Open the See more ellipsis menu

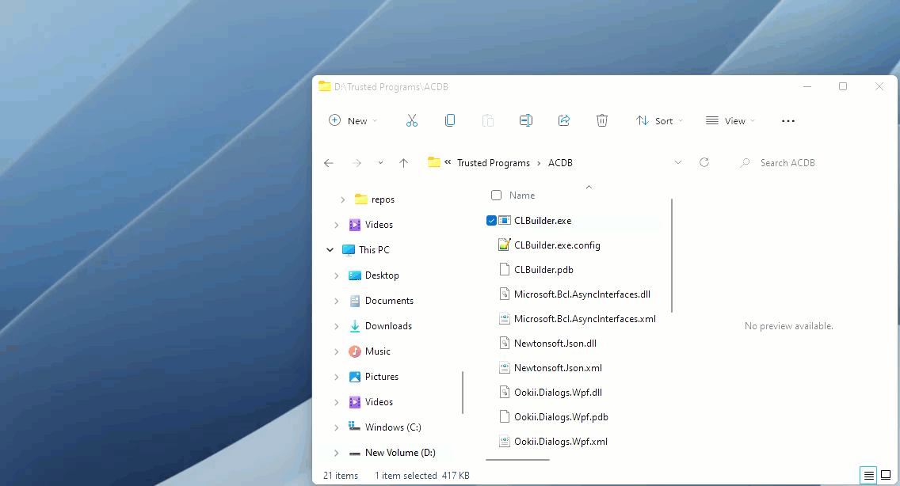[x=788, y=121]
